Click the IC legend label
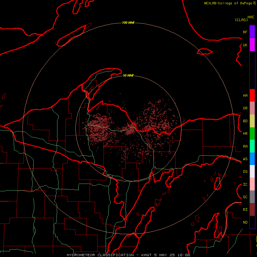This screenshot has height=257, width=257. [245, 184]
